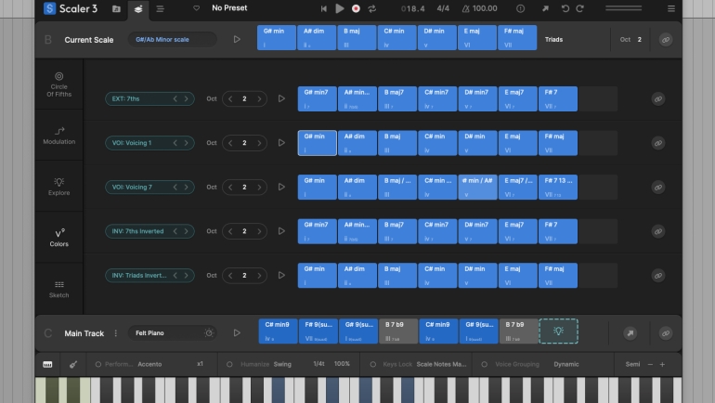This screenshot has width=715, height=403.
Task: Toggle link icon on EXT: 7ths row
Action: pyautogui.click(x=658, y=99)
